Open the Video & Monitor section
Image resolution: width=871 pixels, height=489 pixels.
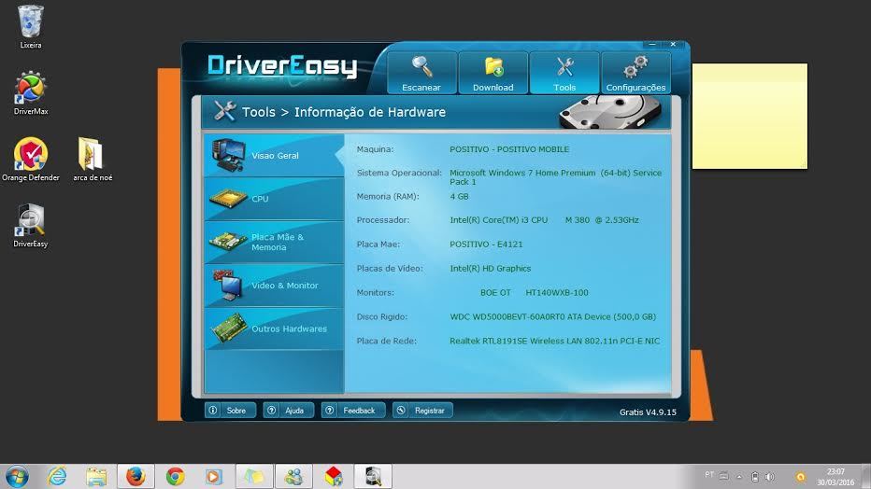[x=274, y=286]
